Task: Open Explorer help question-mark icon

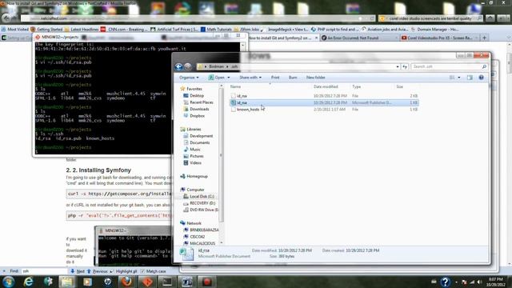Action: (x=481, y=78)
